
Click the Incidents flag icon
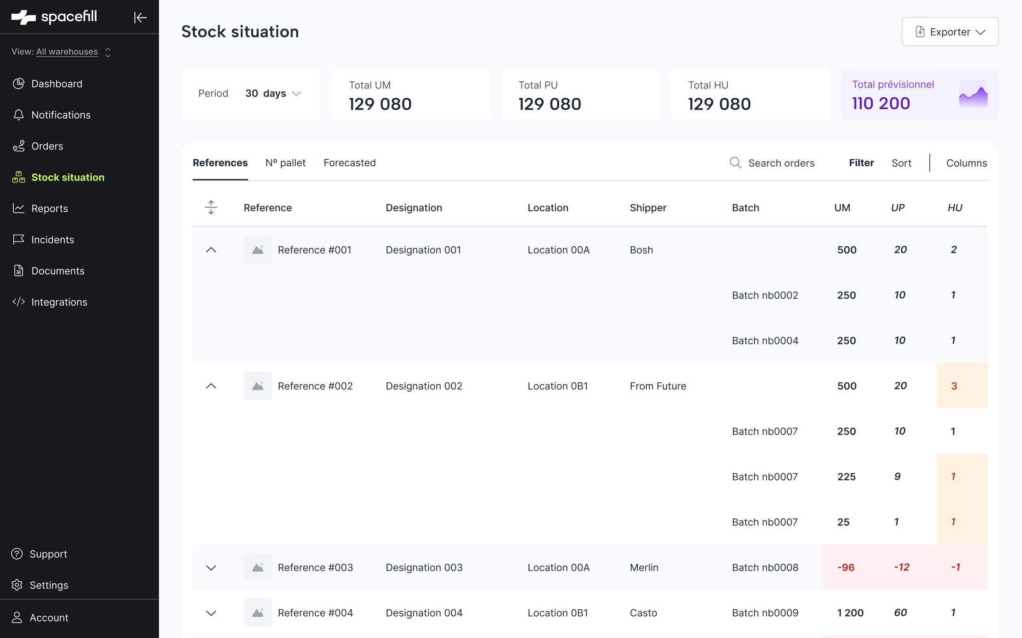click(x=18, y=240)
